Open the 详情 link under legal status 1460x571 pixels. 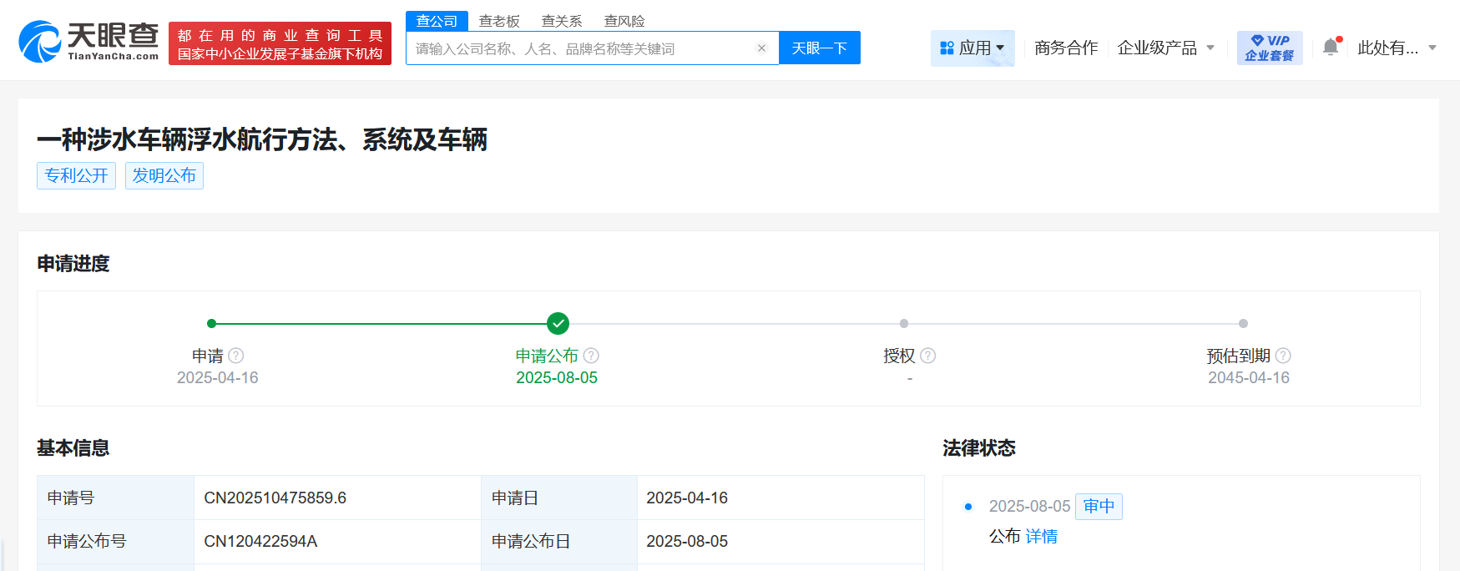pos(1042,536)
